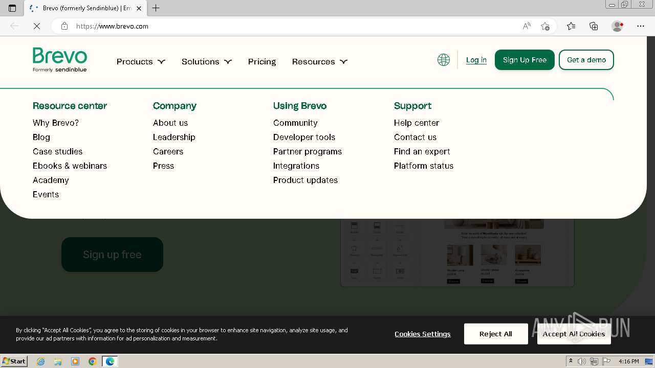
Task: Click the volume tray icon
Action: (x=582, y=361)
